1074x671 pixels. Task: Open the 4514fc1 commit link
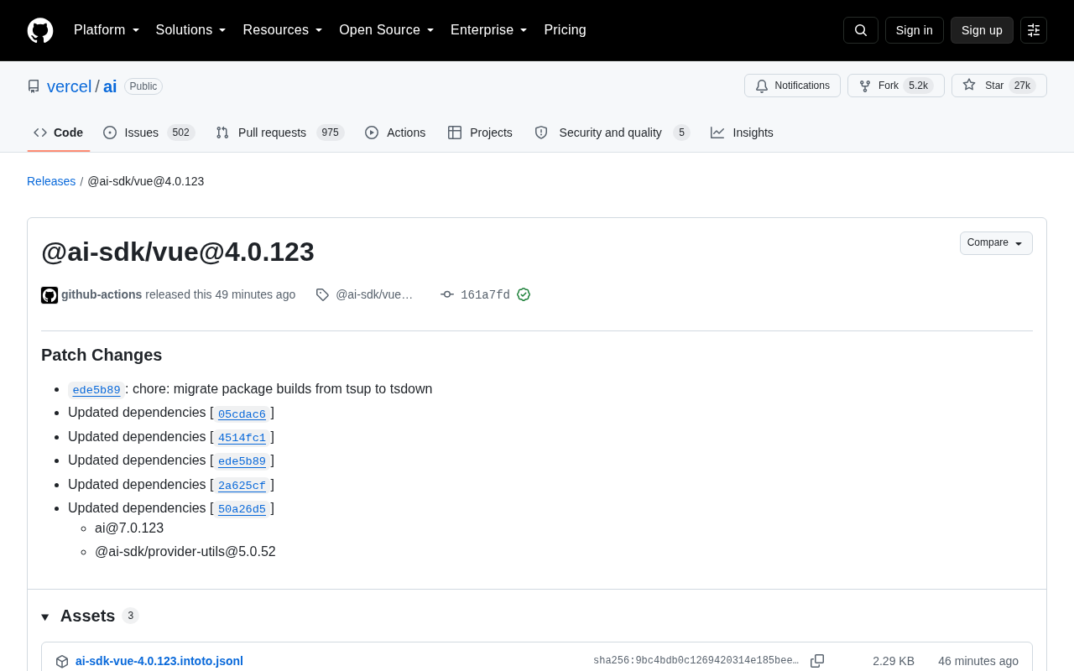coord(242,438)
